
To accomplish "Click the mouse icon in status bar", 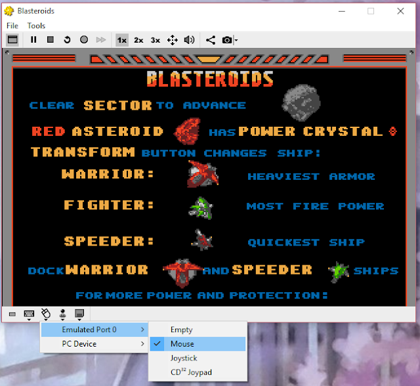I will pyautogui.click(x=46, y=313).
